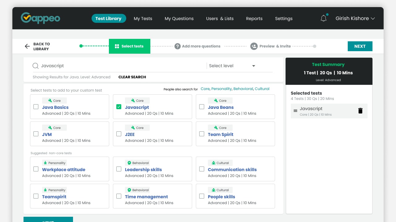This screenshot has width=396, height=222.
Task: Click Behavioral tag on Time management
Action: point(137,190)
